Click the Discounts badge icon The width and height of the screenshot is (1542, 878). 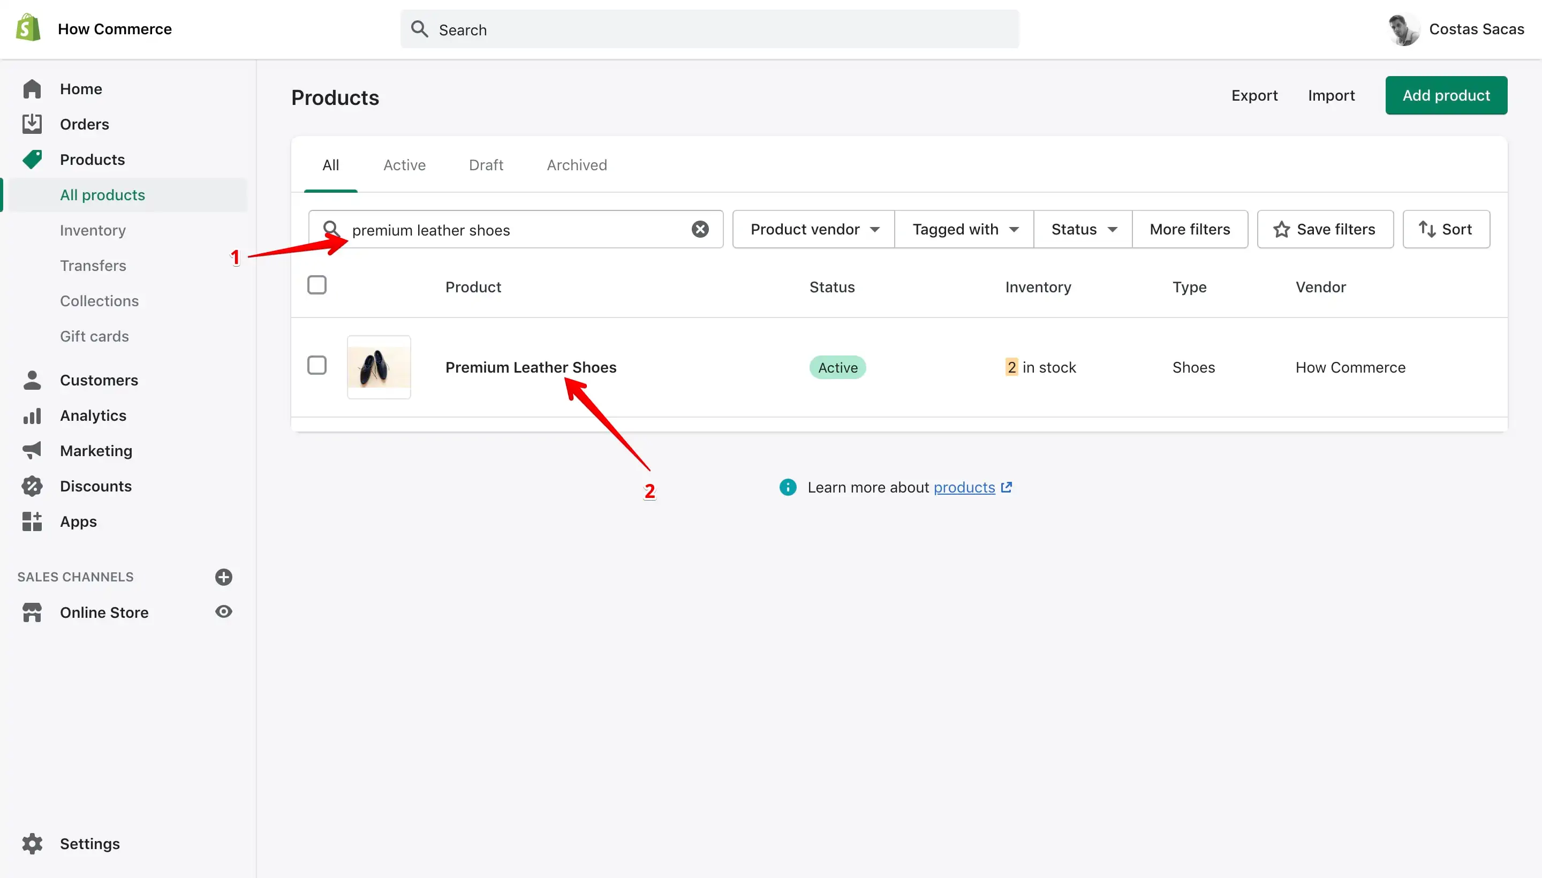point(32,486)
